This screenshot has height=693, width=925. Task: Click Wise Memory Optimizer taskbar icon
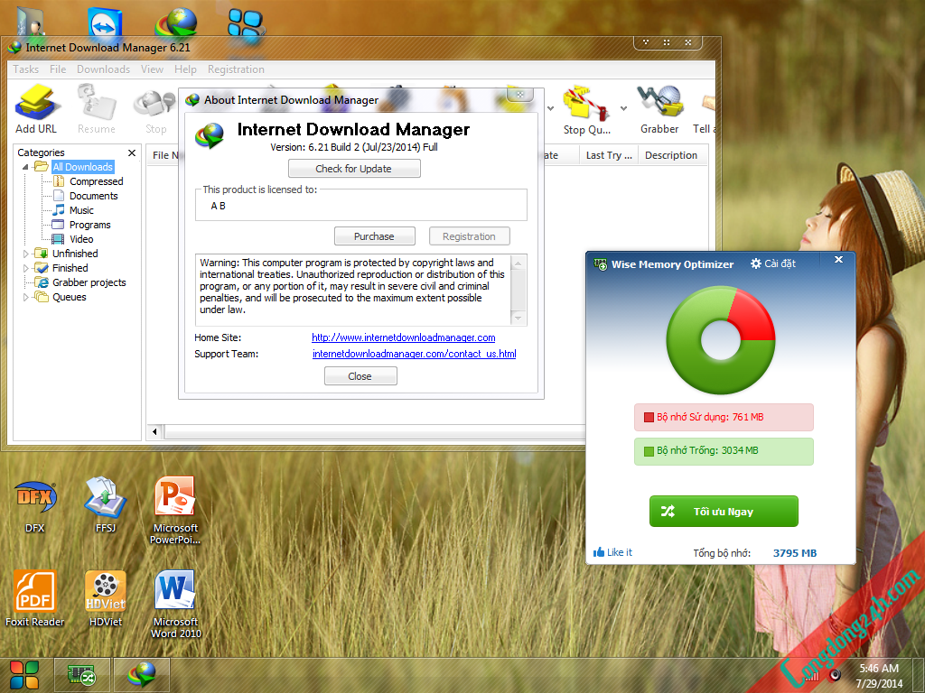tap(82, 675)
